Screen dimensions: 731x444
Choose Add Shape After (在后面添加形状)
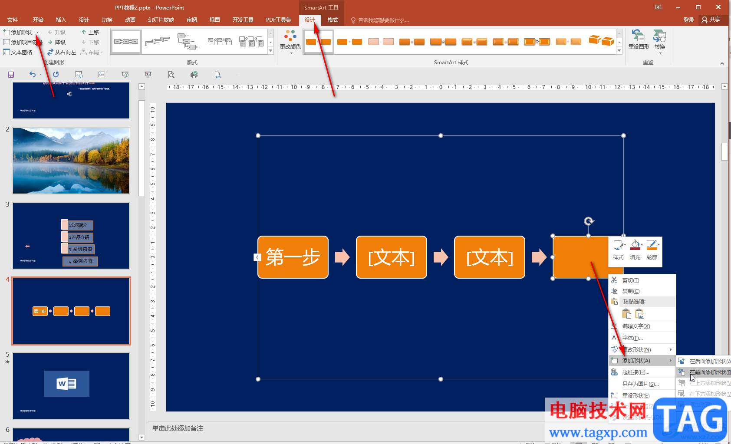click(x=704, y=361)
